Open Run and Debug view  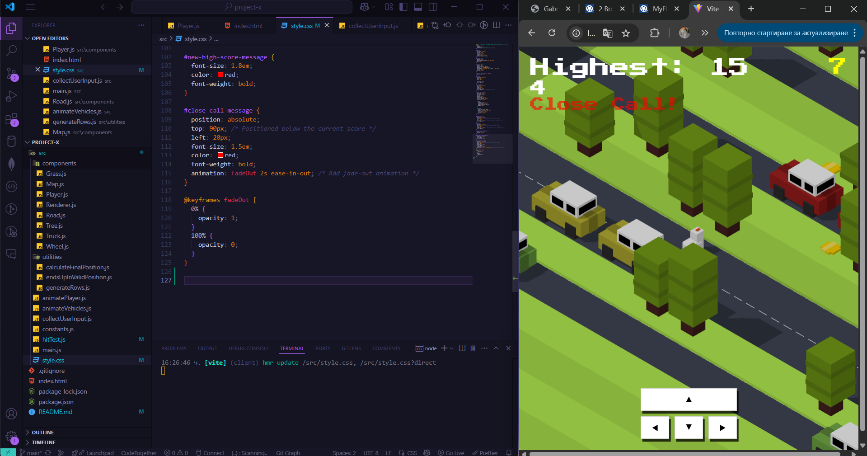tap(11, 96)
